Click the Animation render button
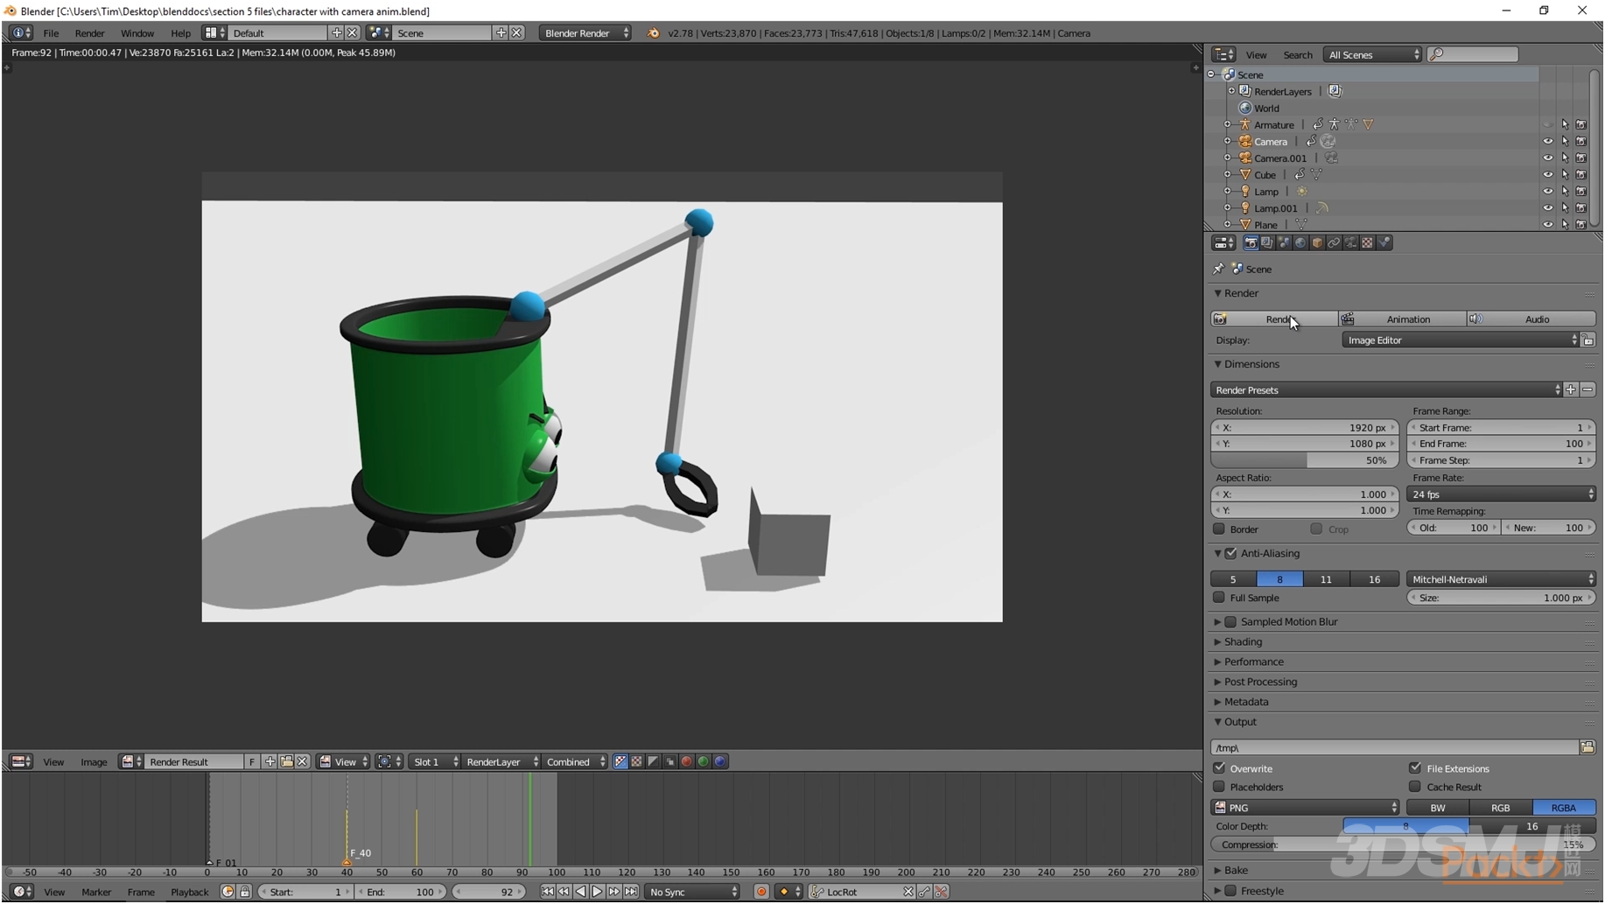The width and height of the screenshot is (1605, 904). click(1403, 319)
